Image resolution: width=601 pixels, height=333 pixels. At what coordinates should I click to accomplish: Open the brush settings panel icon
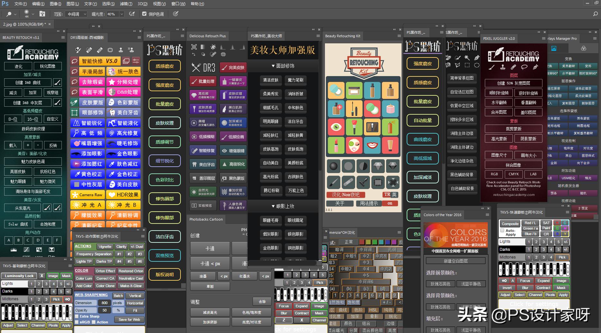[x=42, y=14]
